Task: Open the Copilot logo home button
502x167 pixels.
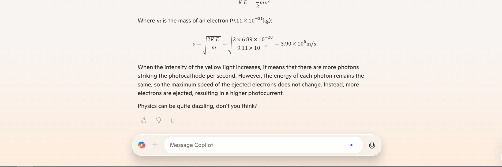Action: click(142, 145)
